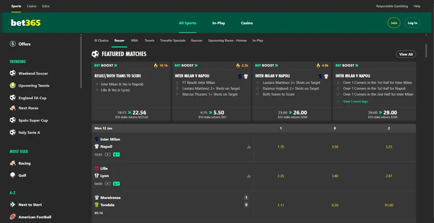Screen dimensions: 434x223
Task: Bet on Moreirense win at 1.11
Action: point(281,205)
